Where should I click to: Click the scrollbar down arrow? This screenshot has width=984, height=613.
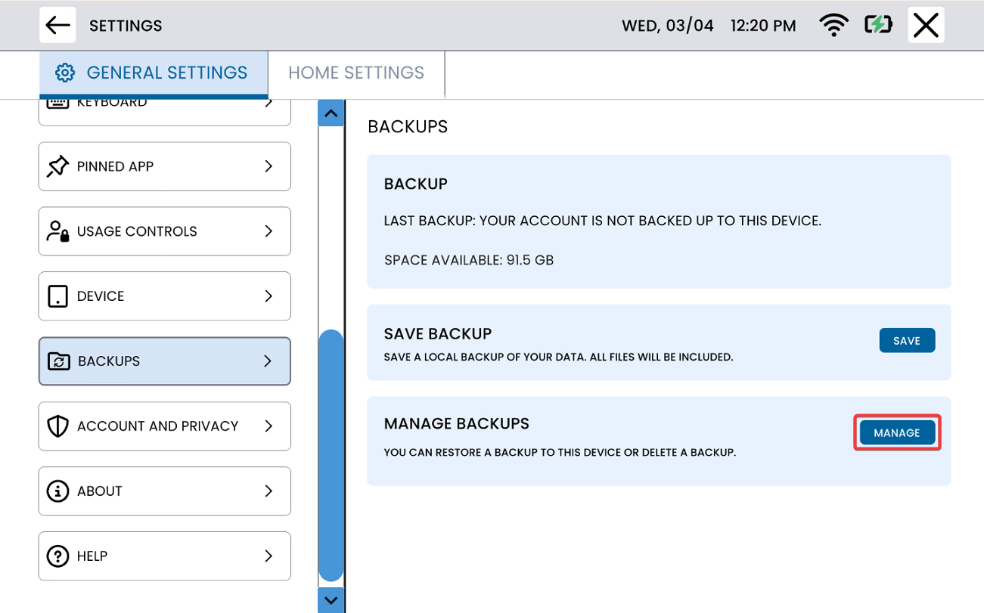[x=331, y=600]
